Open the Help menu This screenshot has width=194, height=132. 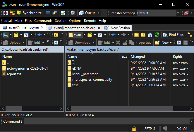[102, 21]
